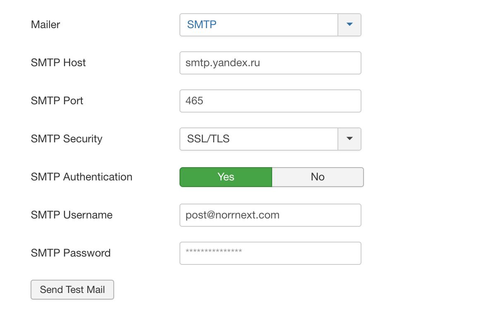Click the Mailer field label

(45, 25)
